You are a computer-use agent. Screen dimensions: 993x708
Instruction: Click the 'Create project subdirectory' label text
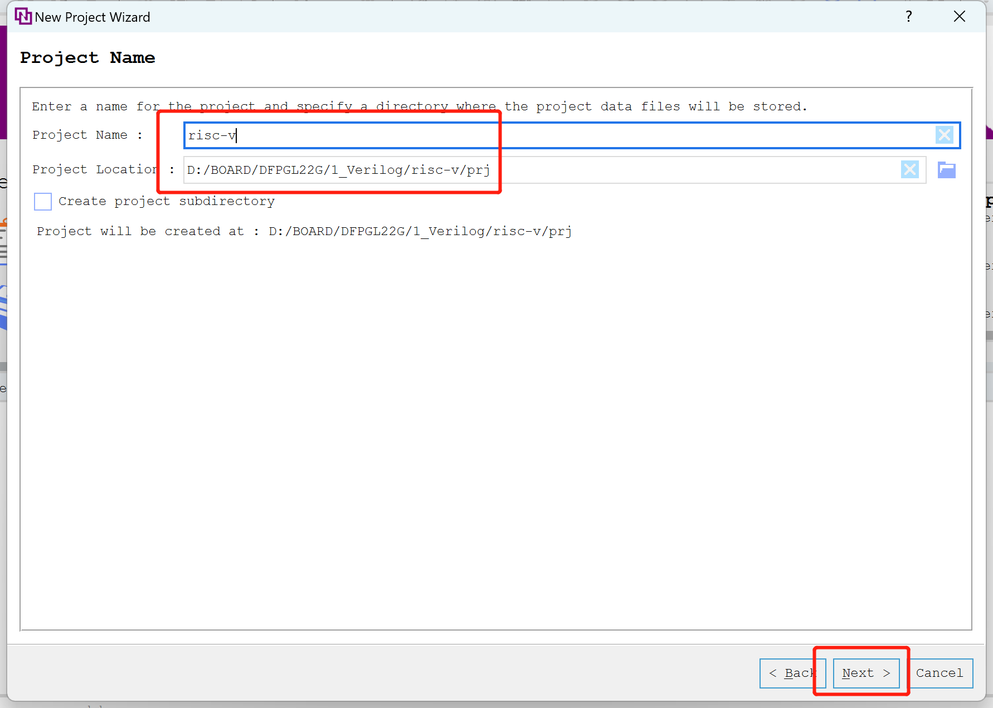pyautogui.click(x=166, y=202)
